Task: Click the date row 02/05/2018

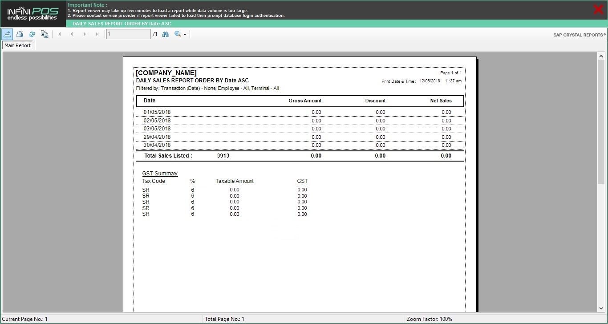Action: click(300, 120)
